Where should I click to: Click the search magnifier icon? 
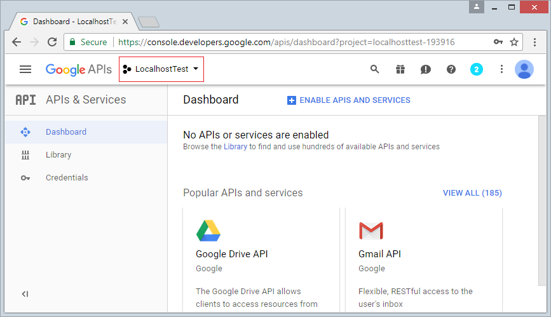coord(374,69)
